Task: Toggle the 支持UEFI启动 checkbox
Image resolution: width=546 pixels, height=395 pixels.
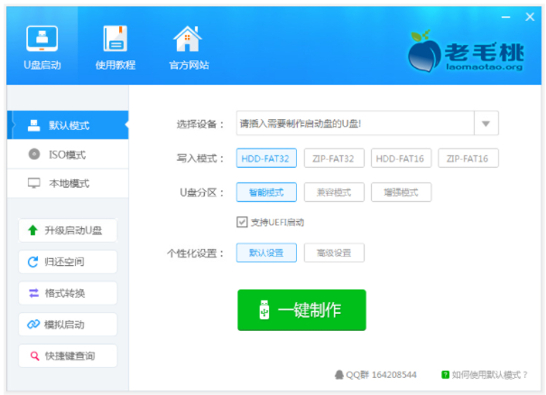Action: (x=242, y=222)
